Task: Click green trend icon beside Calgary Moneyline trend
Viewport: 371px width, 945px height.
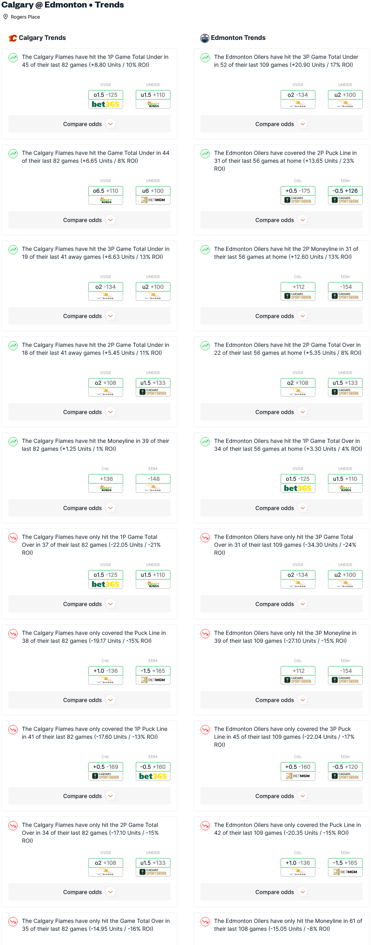Action: click(x=13, y=442)
